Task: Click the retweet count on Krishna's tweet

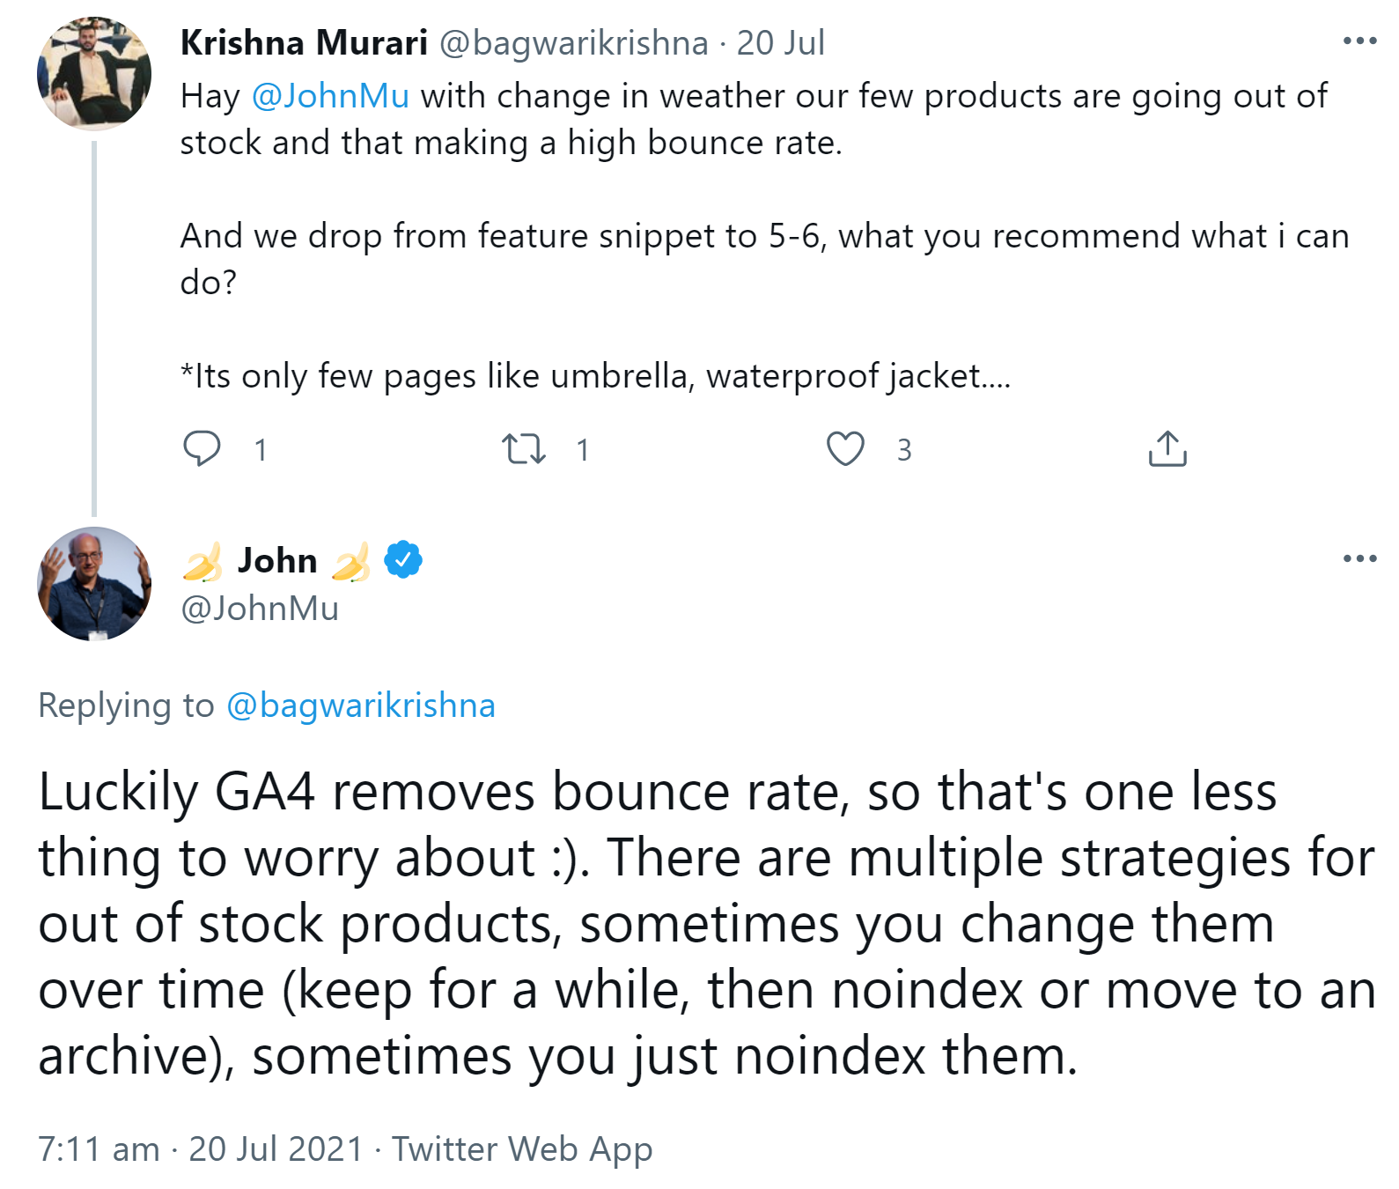Action: 582,450
